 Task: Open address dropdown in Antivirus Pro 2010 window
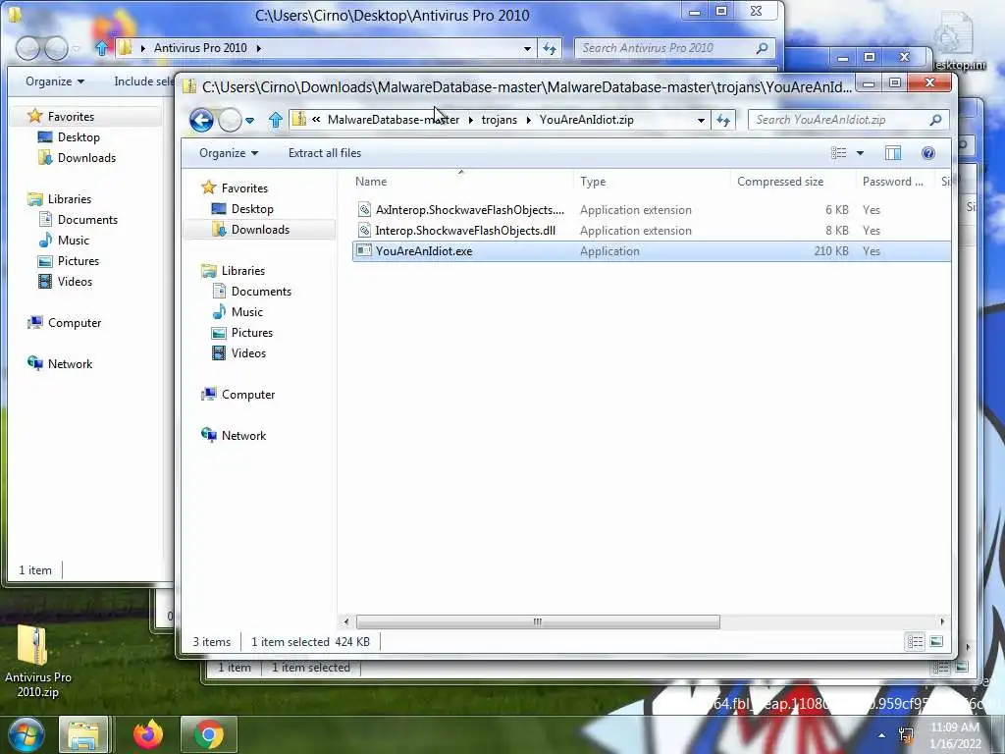point(527,48)
